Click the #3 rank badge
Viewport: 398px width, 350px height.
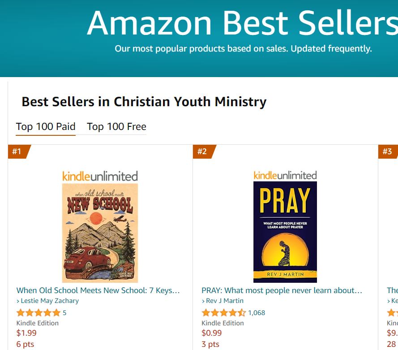[x=389, y=151]
